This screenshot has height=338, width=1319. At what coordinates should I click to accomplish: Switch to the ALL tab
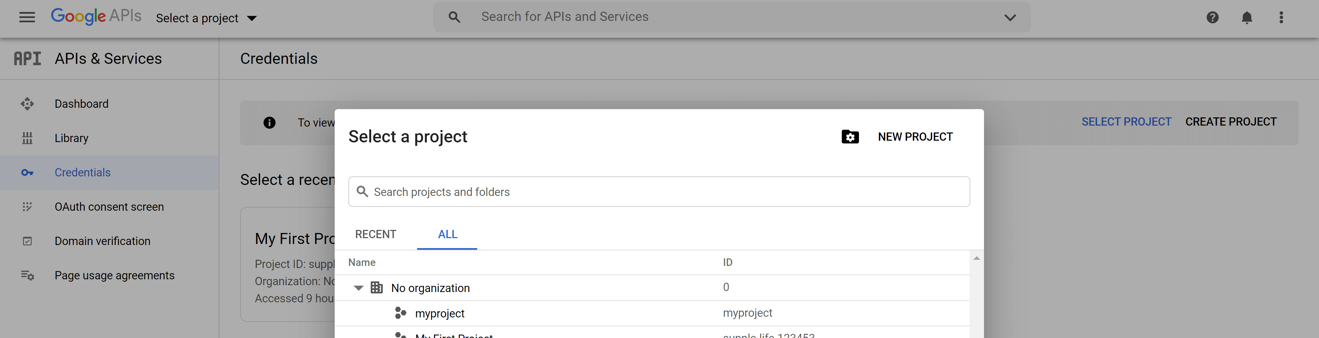point(447,234)
